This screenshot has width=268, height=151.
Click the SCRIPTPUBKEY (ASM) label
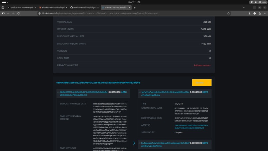(152, 108)
